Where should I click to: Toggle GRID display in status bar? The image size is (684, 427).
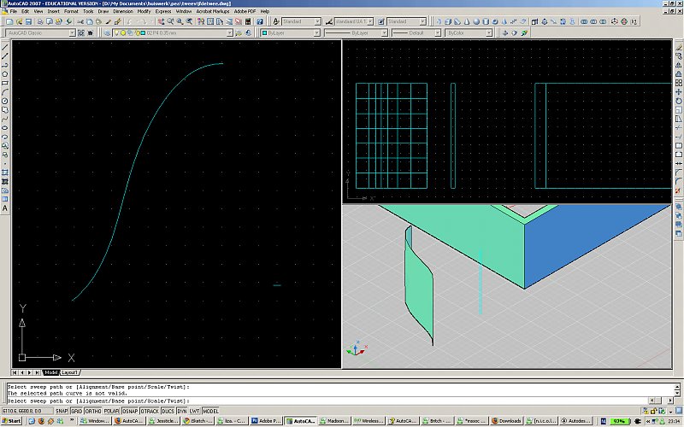pos(76,411)
